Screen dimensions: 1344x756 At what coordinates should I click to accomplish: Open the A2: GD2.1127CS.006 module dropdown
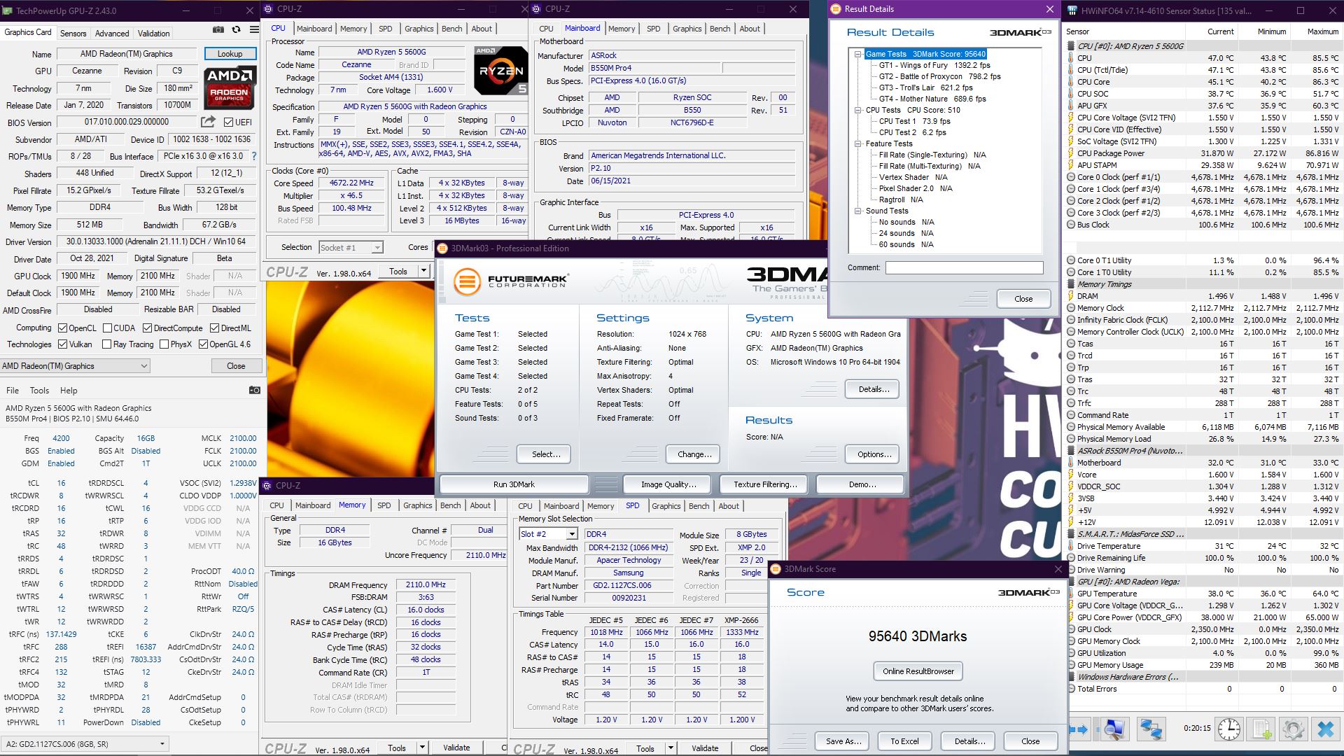[85, 744]
